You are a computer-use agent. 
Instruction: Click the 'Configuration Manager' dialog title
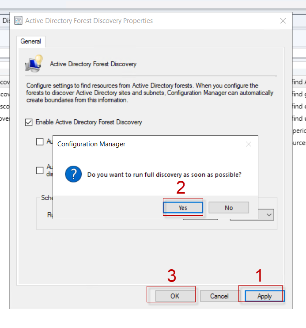click(x=91, y=144)
